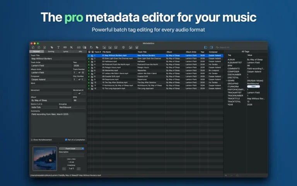
Task: Select the COMMENTS tag row
Action: point(246,69)
